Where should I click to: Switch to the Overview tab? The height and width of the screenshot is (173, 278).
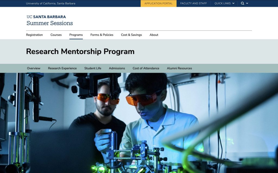coord(33,68)
